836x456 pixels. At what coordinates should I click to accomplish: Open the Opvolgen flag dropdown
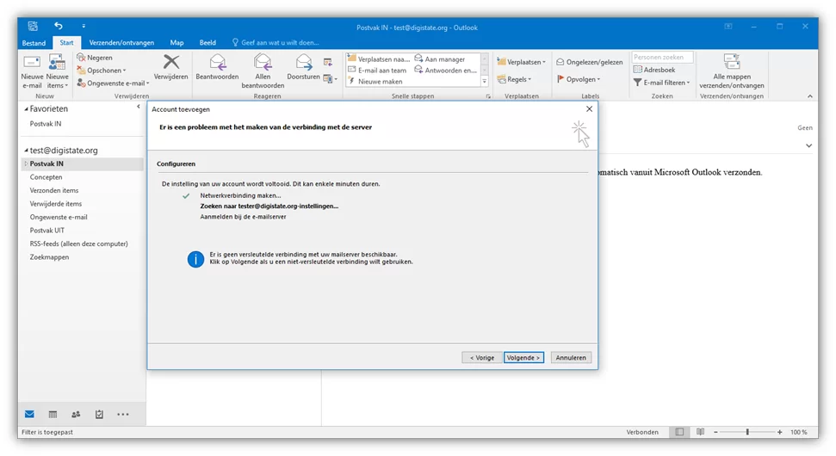coord(579,79)
